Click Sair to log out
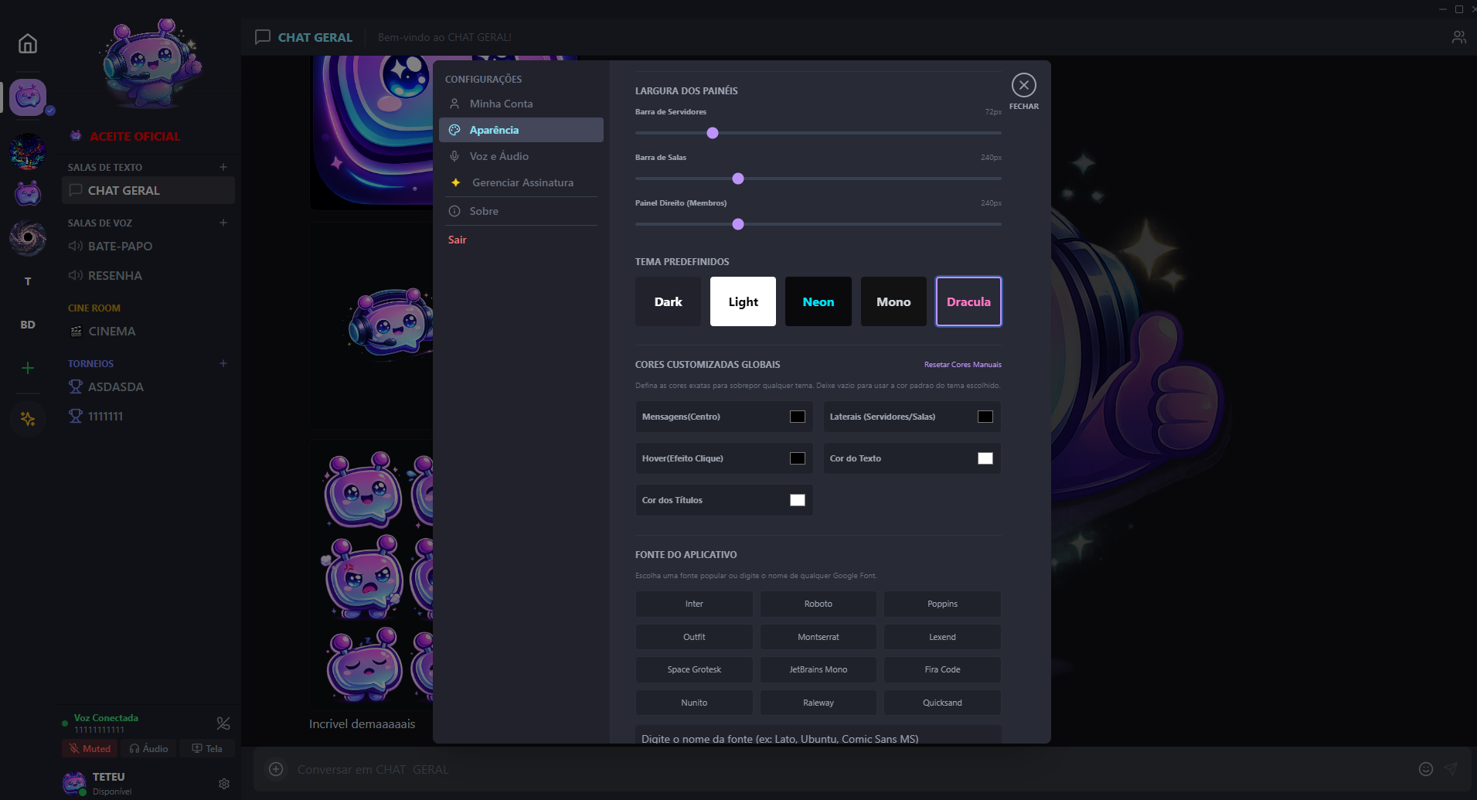The height and width of the screenshot is (800, 1477). point(458,240)
